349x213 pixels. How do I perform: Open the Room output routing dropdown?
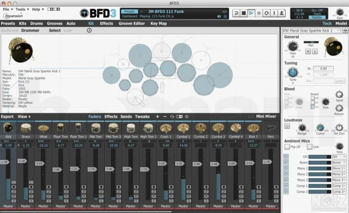click(339, 162)
